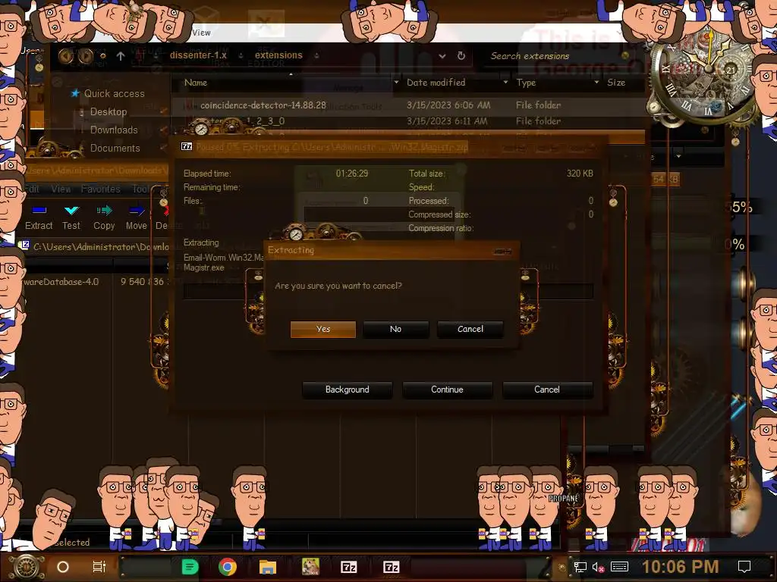The image size is (777, 582).
Task: Open the 7-Zip Favorites menu
Action: coord(101,189)
